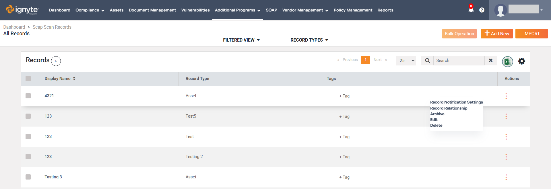Open the record named Testing 3
The image size is (551, 189).
point(53,177)
